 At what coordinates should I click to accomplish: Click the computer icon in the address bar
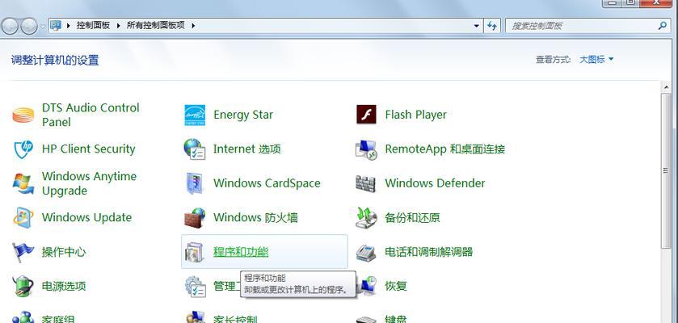click(56, 26)
